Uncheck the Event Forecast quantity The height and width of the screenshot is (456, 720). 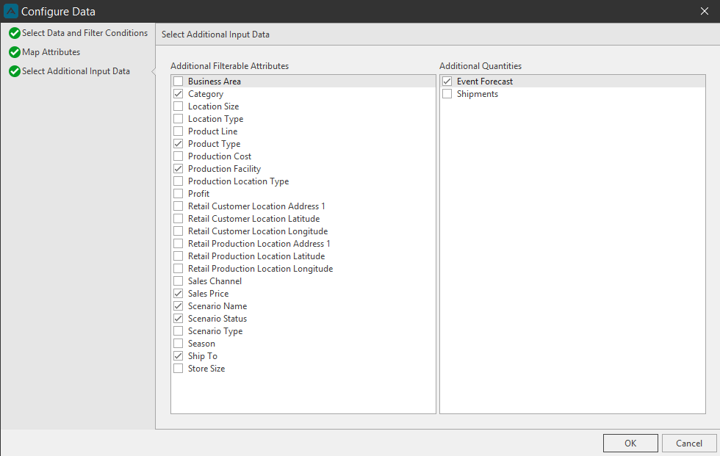(x=447, y=82)
